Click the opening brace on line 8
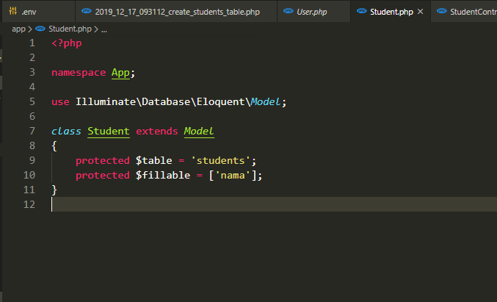497x302 pixels. click(54, 146)
